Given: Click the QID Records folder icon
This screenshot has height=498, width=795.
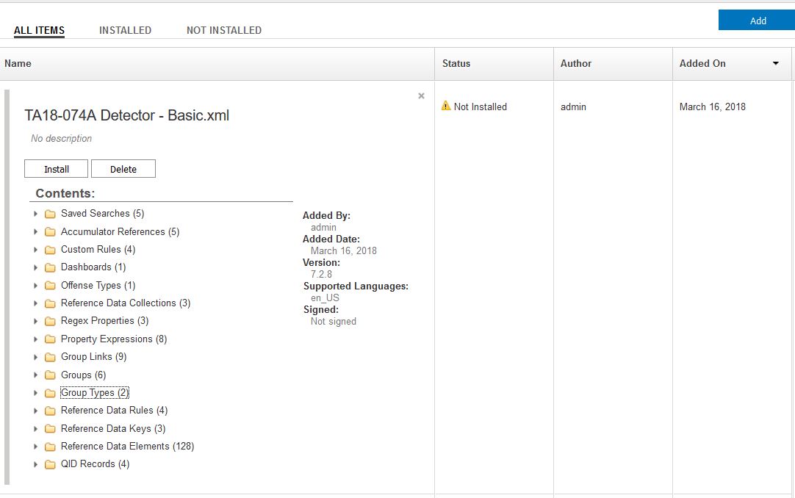Looking at the screenshot, I should coord(50,464).
